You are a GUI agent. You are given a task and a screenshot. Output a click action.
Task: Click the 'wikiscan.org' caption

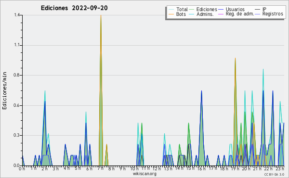(x=144, y=174)
